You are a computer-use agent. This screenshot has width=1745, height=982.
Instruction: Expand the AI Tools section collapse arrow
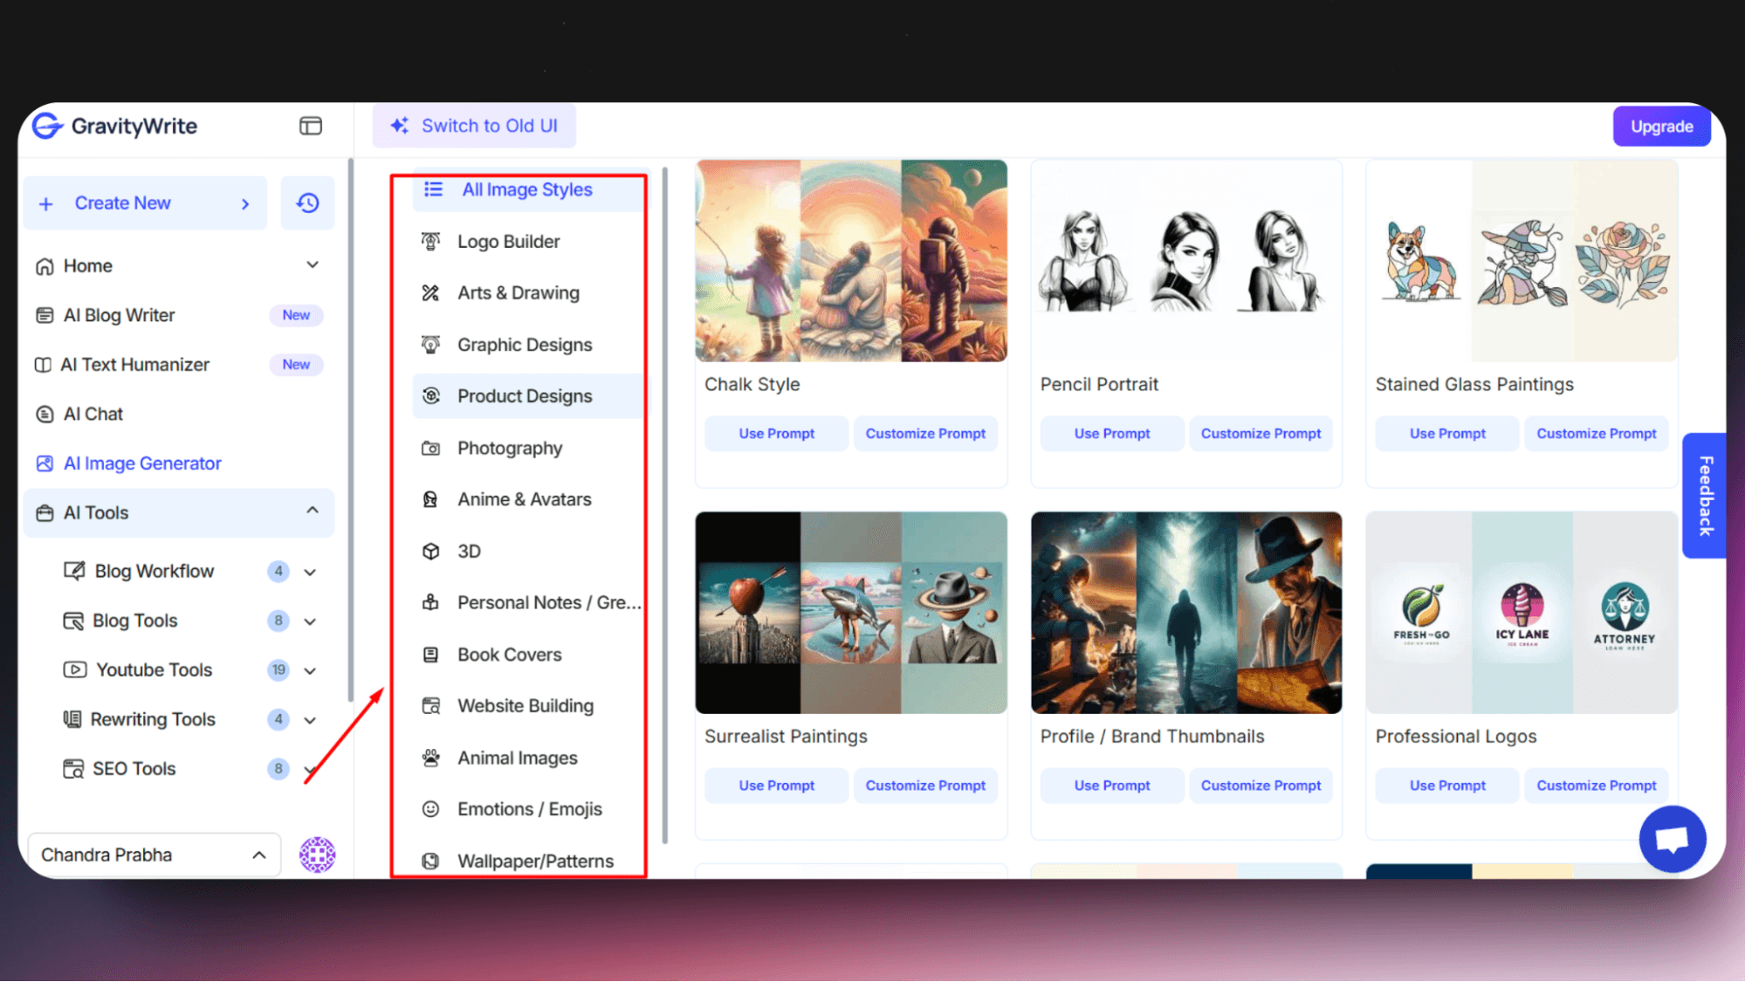(x=312, y=512)
